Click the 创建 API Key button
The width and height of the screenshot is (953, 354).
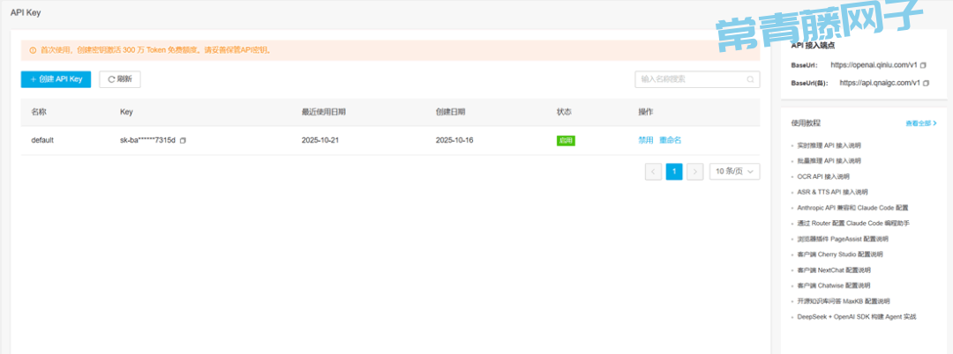click(56, 79)
